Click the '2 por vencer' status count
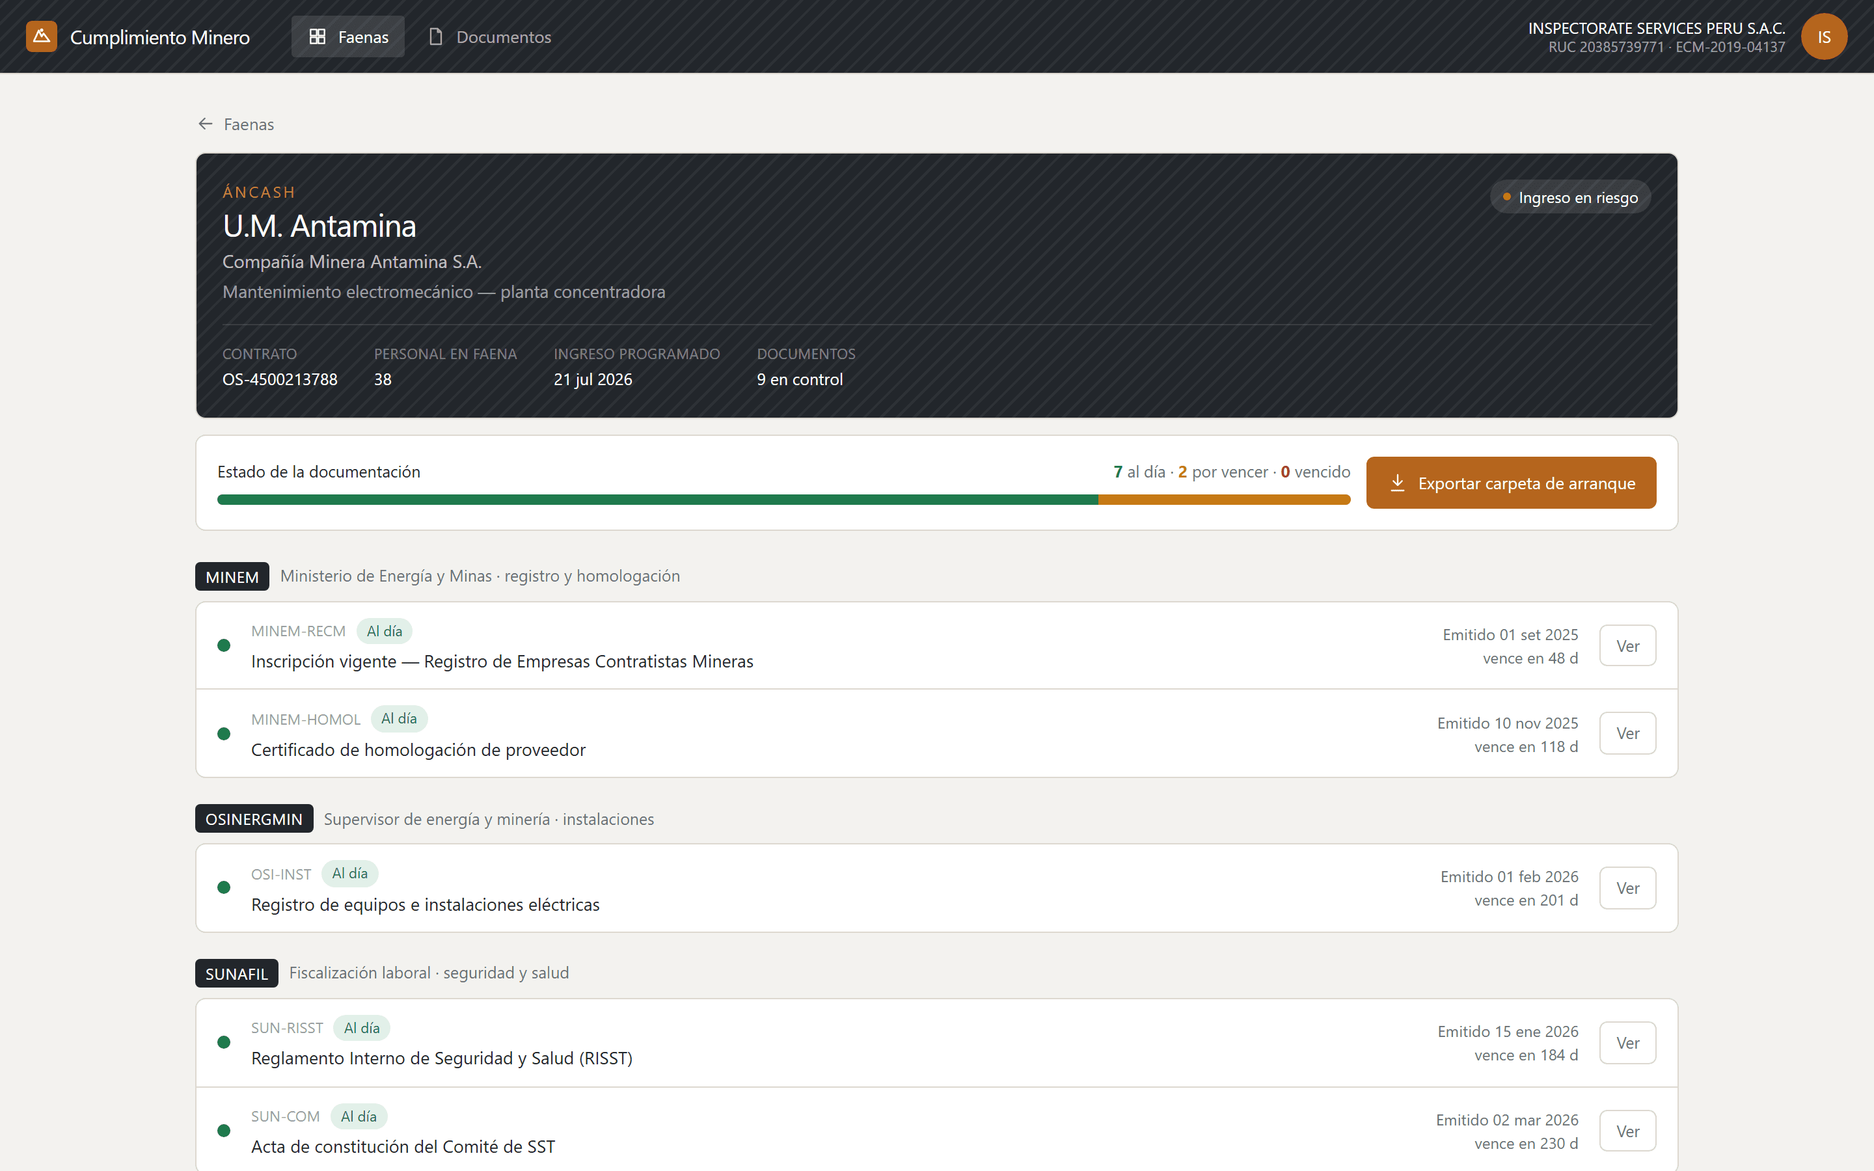 pyautogui.click(x=1223, y=472)
